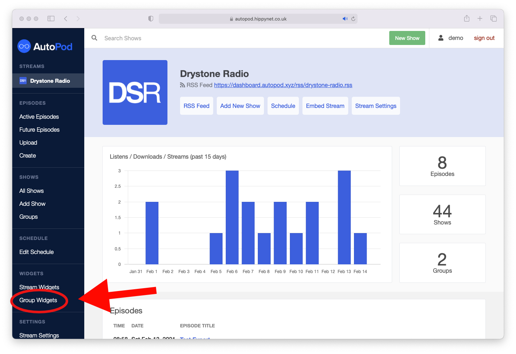The width and height of the screenshot is (516, 354).
Task: Reload the page with refresh icon
Action: (353, 19)
